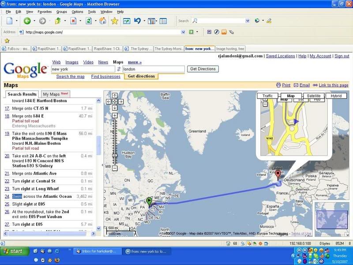Click the Undo closed tab icon
The height and width of the screenshot is (265, 353).
pos(137,21)
